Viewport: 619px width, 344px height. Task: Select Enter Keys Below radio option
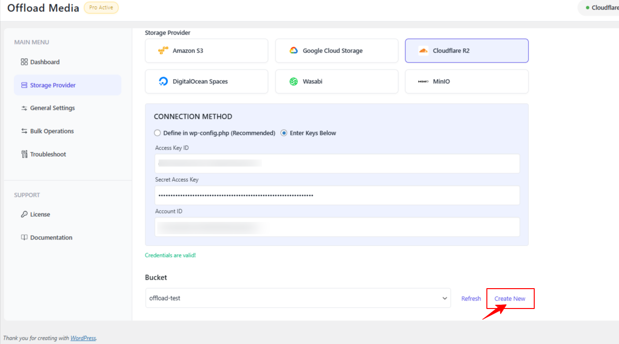[x=284, y=133]
